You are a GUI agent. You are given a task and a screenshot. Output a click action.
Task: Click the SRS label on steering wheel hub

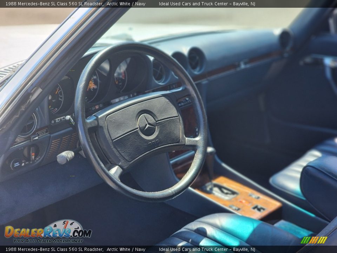[x=153, y=142]
